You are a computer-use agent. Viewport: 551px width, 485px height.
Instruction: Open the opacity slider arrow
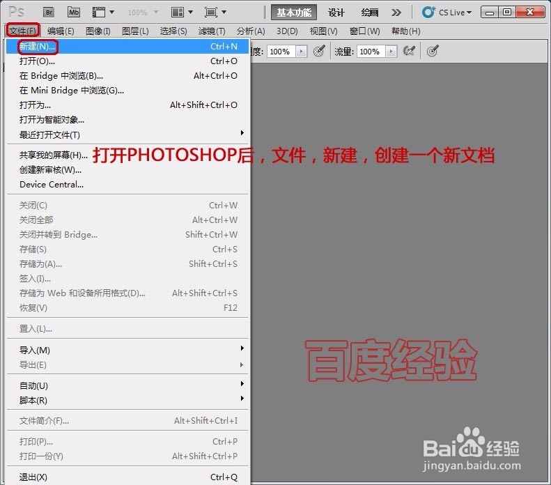pos(301,52)
